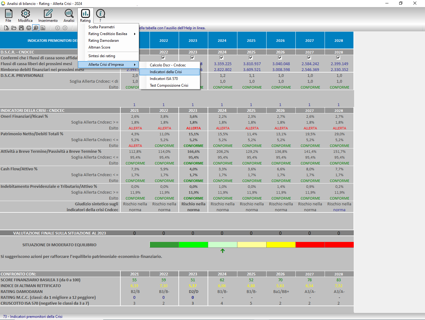The image size is (425, 320).
Task: Click the 2028 header in blue top row
Action: pyautogui.click(x=339, y=41)
